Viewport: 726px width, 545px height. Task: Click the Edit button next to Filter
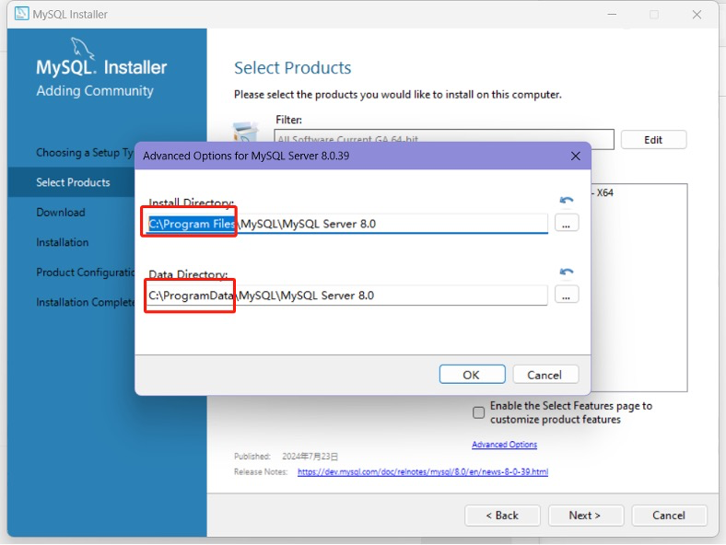[653, 140]
